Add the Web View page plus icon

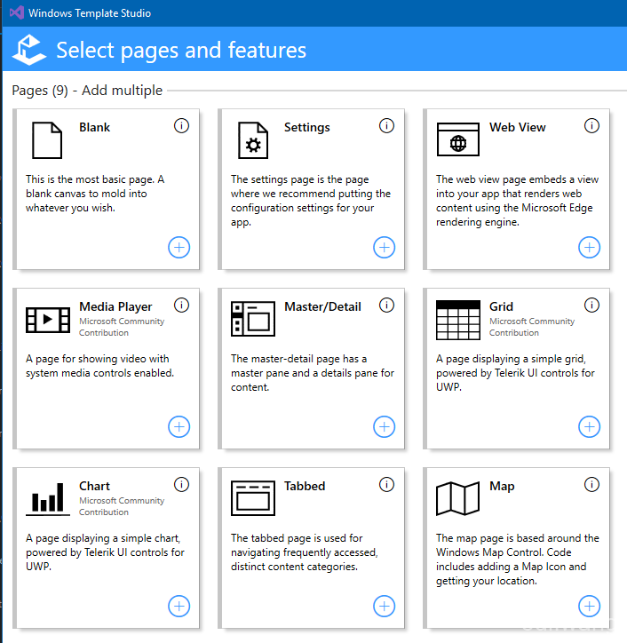[x=590, y=247]
